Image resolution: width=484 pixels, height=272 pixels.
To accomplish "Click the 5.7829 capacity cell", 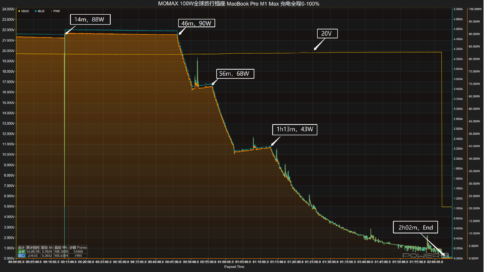I will [47, 252].
